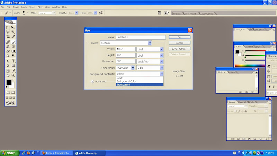Open the Brush preset picker dropdown

(x=27, y=13)
